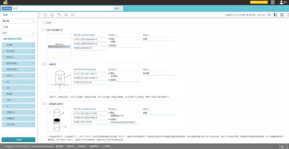289x149 pixels.
Task: Open the sort order dropdown in sidebar
Action: pos(18,21)
